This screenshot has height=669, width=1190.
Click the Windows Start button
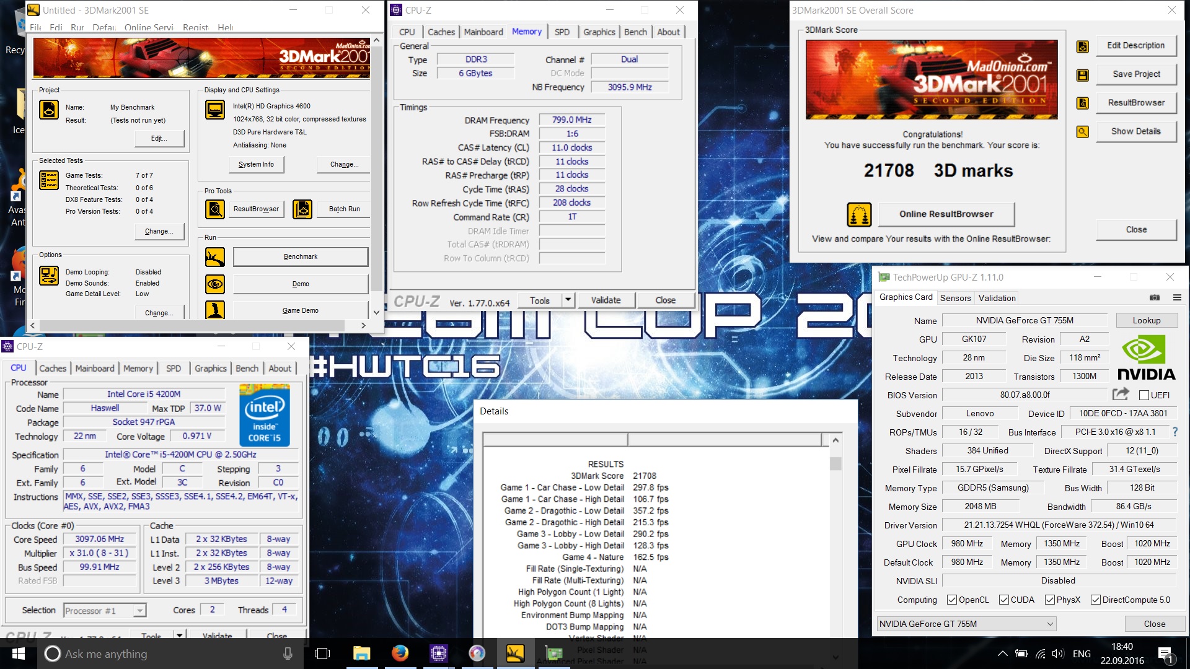coord(19,654)
